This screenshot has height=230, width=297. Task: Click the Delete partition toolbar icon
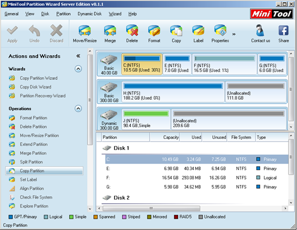click(x=132, y=31)
